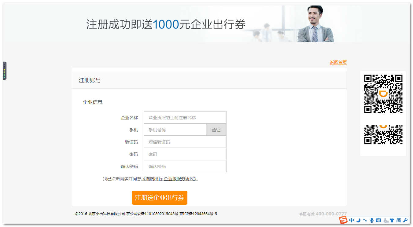Click the 注册账号 panel heading
The height and width of the screenshot is (227, 413).
click(90, 80)
